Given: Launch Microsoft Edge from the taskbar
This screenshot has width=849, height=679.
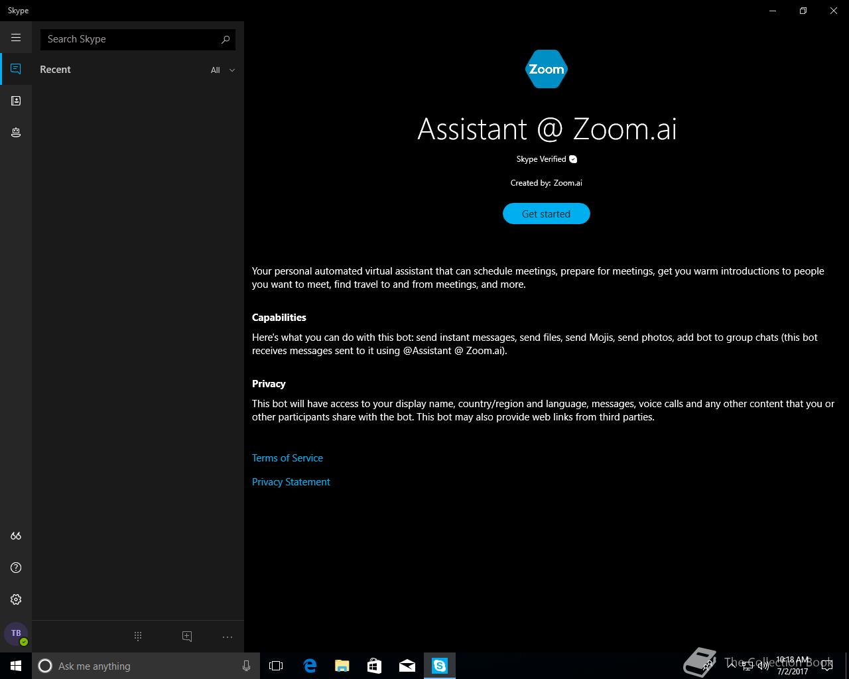Looking at the screenshot, I should pos(309,666).
